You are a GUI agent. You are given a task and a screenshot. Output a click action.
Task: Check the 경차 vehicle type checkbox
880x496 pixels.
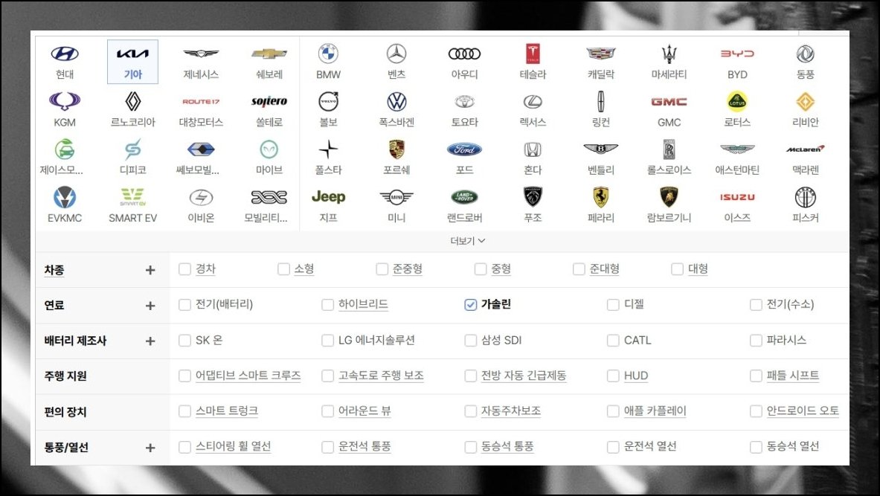point(184,269)
